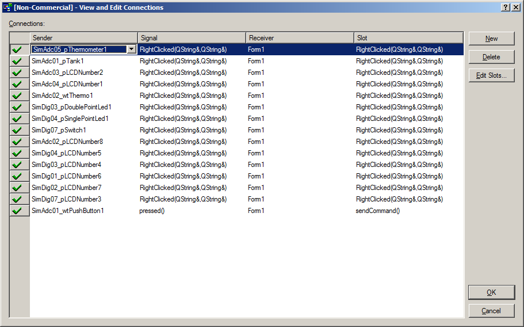This screenshot has height=327, width=524.
Task: Click the green checkmark for SimDig07_pSwitch1 row
Action: 17,130
